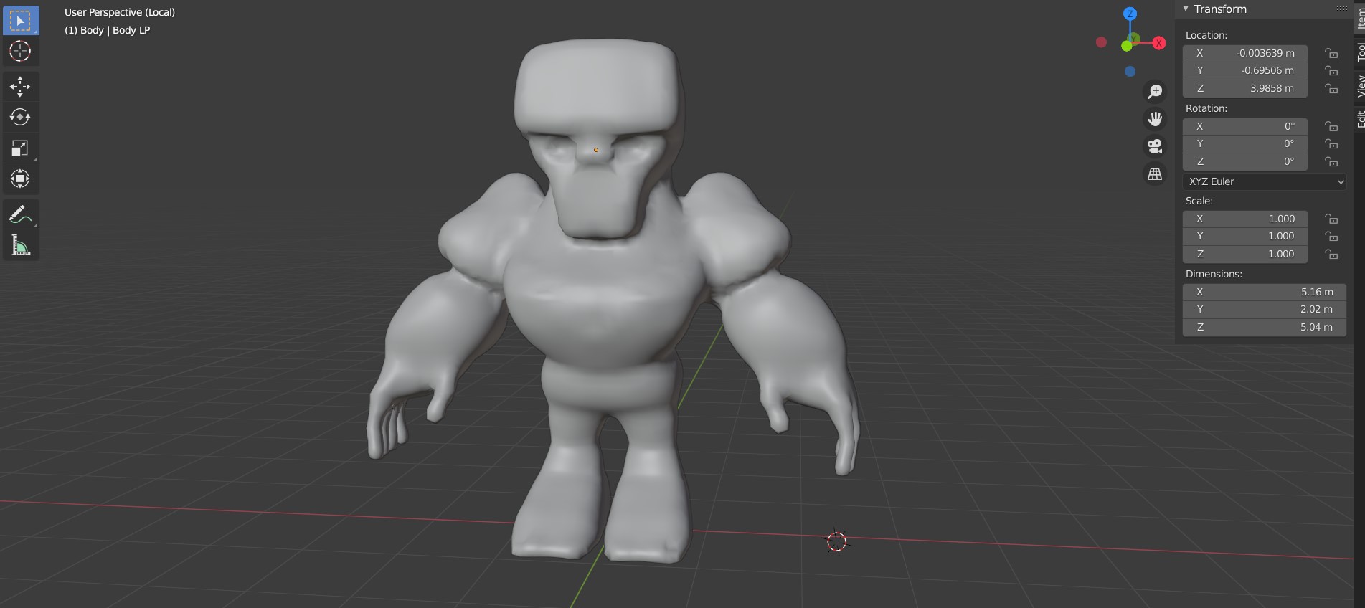Viewport: 1365px width, 608px height.
Task: Click the Scale Z field
Action: coord(1245,254)
